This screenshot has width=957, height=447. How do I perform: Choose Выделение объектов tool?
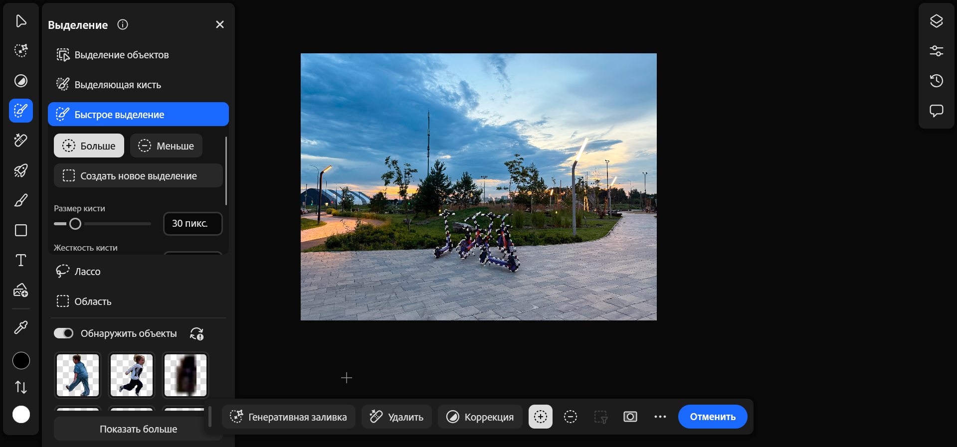click(x=138, y=55)
